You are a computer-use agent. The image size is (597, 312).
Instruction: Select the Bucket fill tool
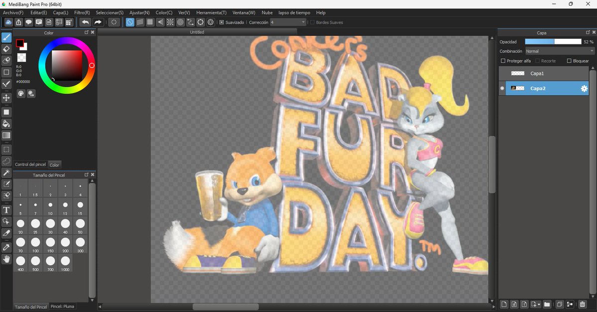pyautogui.click(x=6, y=123)
